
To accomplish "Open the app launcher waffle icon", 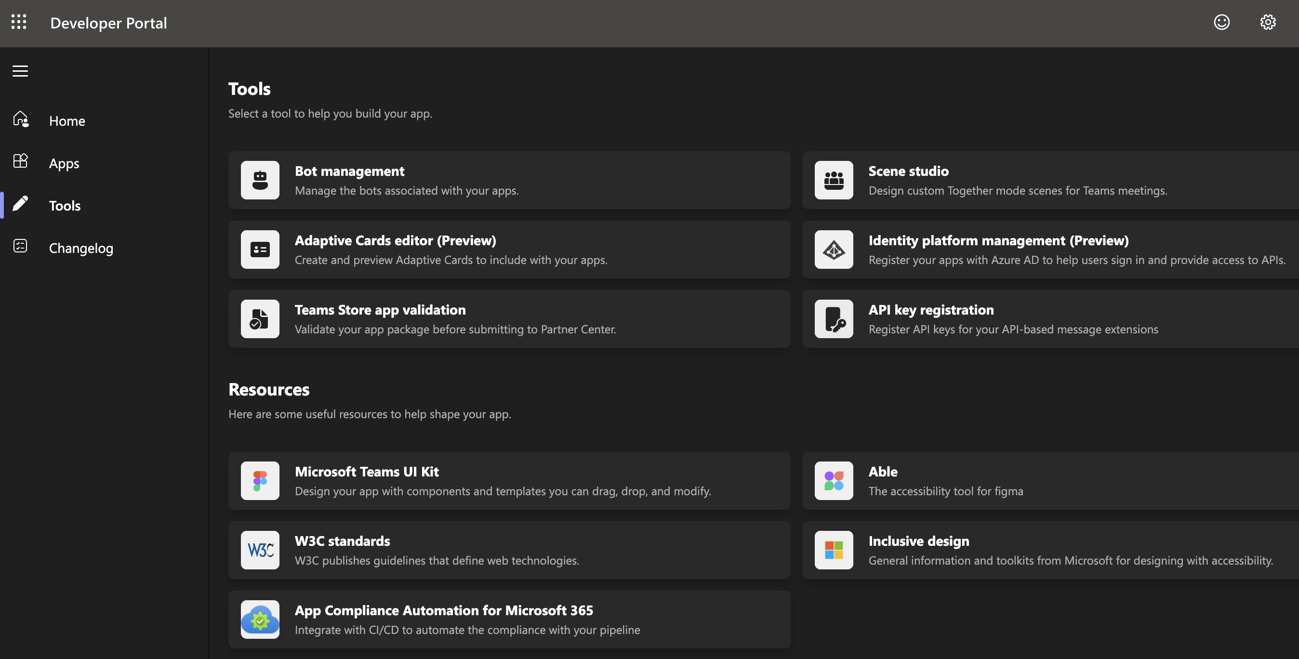I will [19, 22].
